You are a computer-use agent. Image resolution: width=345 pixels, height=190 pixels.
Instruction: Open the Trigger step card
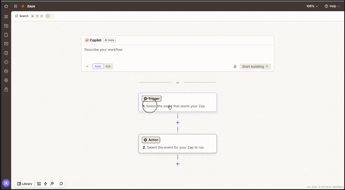click(178, 103)
